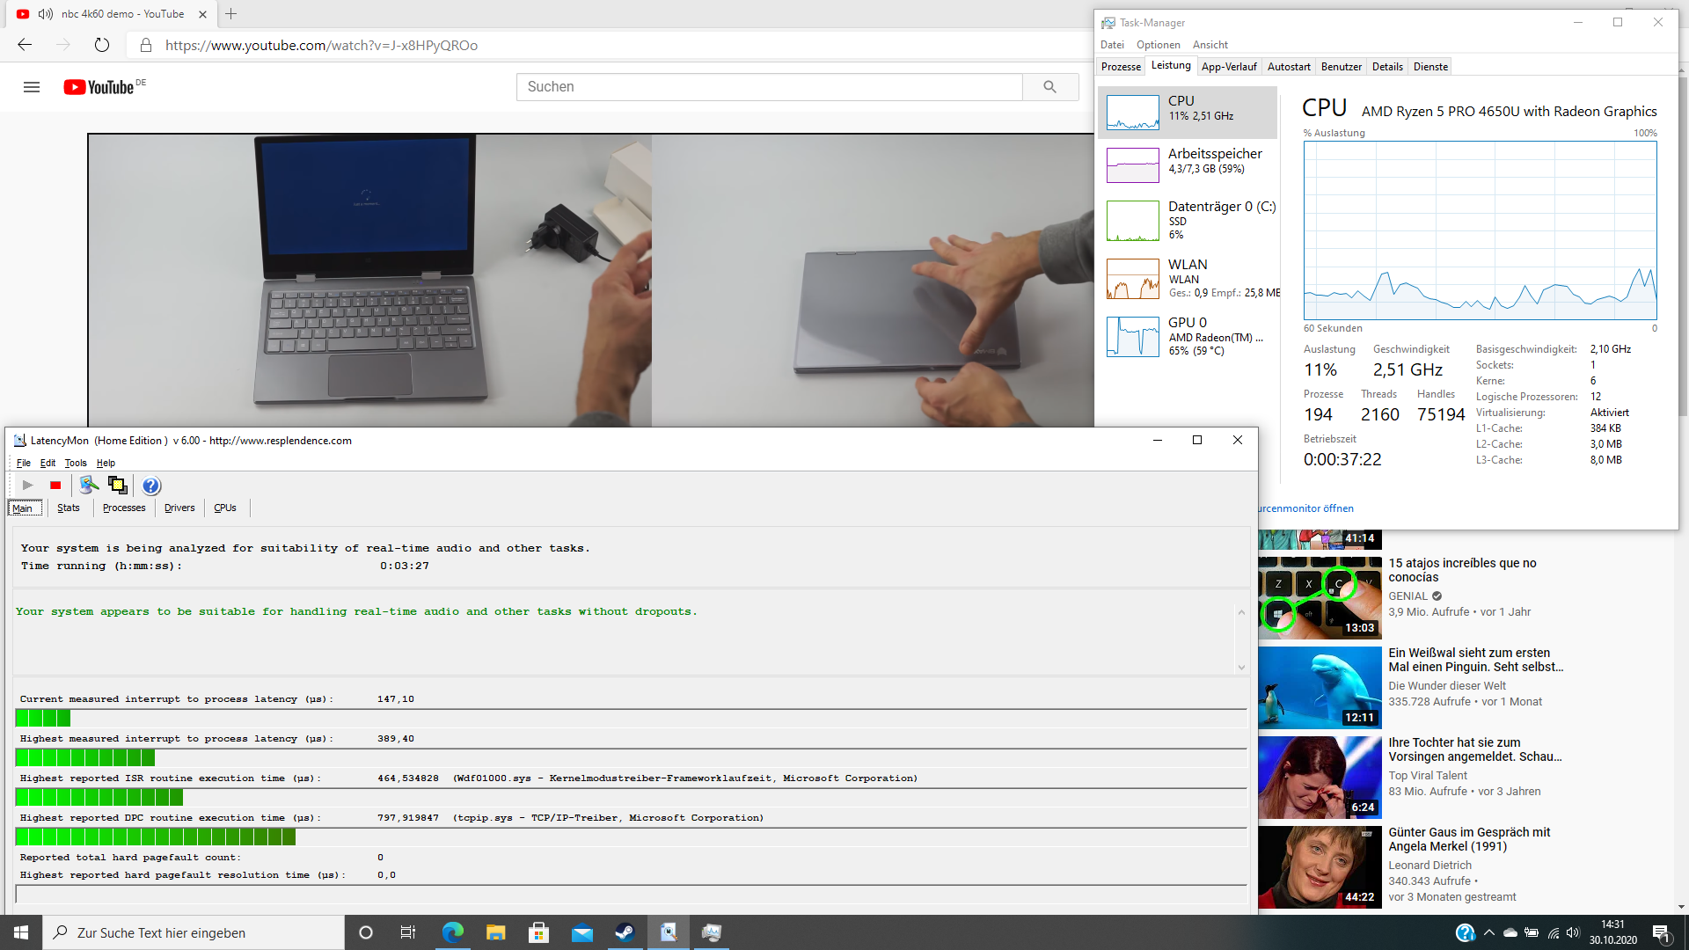
Task: Click the YouTube search magnifier button
Action: click(x=1049, y=87)
